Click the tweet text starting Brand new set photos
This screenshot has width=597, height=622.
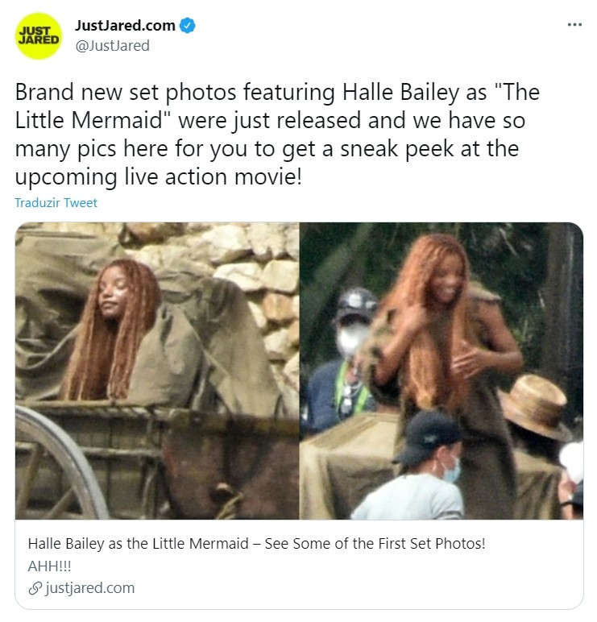pyautogui.click(x=277, y=135)
